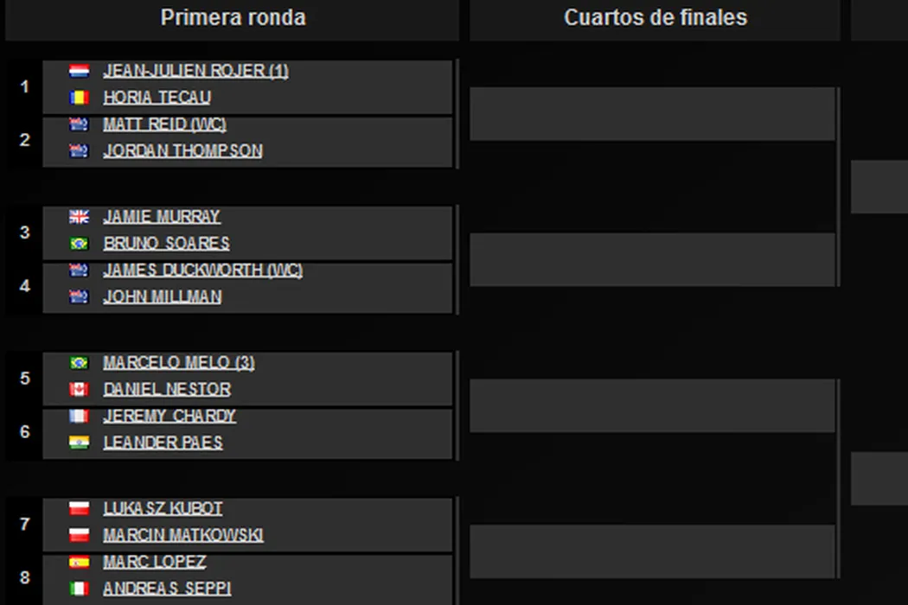Image resolution: width=908 pixels, height=605 pixels.
Task: Click the French flag beside Jeremy Chardy
Action: 80,417
